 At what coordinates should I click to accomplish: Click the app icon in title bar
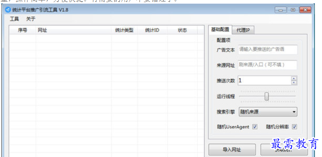[8, 10]
